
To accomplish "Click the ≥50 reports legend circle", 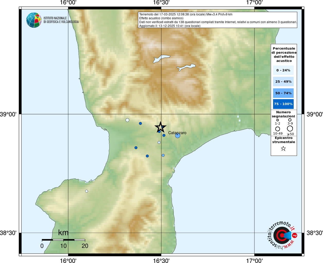I will pos(290,128).
